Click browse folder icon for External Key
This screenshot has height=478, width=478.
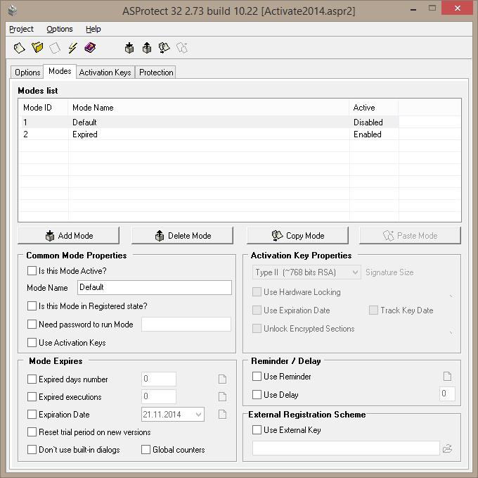point(447,448)
